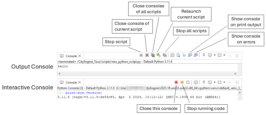Clear the Interactive Console contents
Screen dimensions: 266x115
196,82
